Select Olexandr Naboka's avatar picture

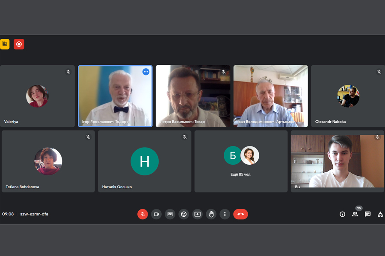point(348,96)
